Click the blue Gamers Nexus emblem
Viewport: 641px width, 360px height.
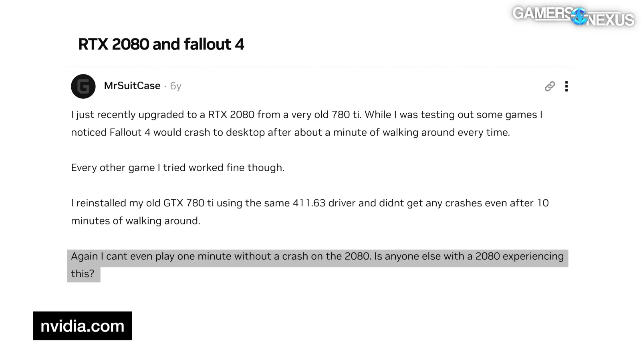tap(579, 17)
